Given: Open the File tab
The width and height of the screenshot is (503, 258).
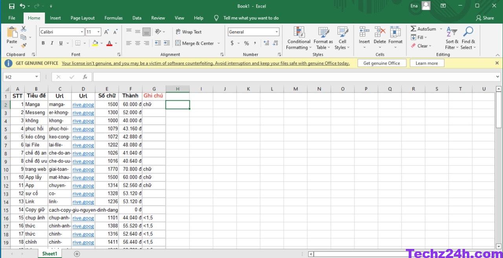Looking at the screenshot, I should pos(12,18).
